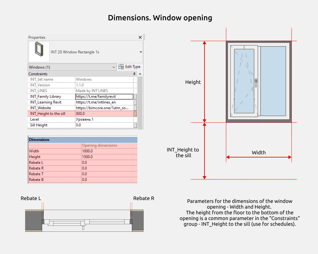This screenshot has height=254, width=318.
Task: Click the Dimensions. Window opening title
Action: [x=160, y=18]
